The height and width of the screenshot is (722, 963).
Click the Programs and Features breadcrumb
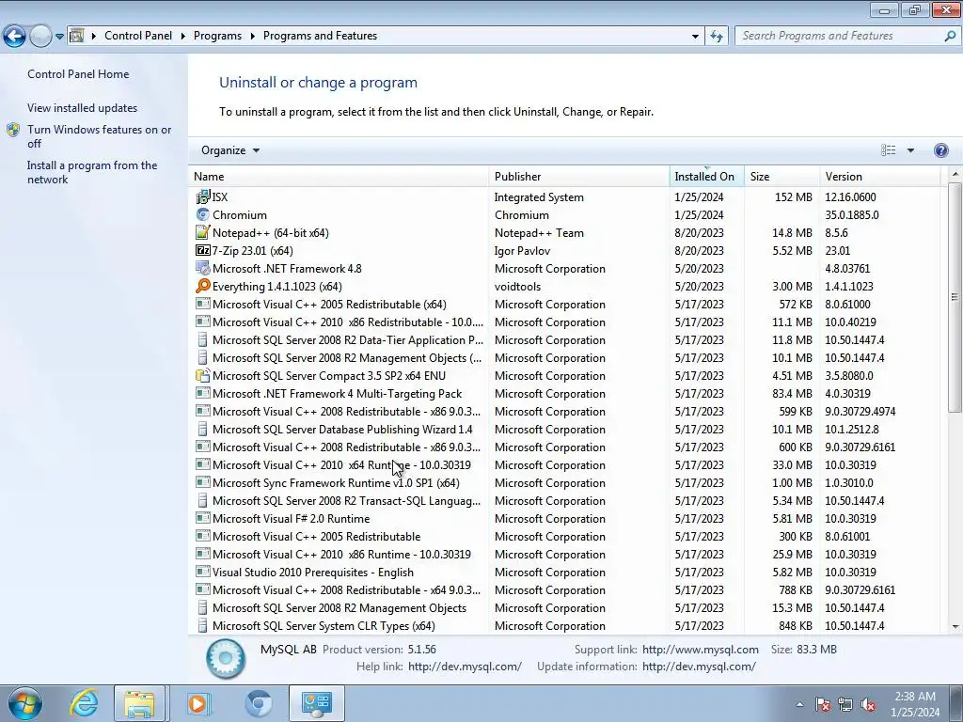pyautogui.click(x=320, y=36)
